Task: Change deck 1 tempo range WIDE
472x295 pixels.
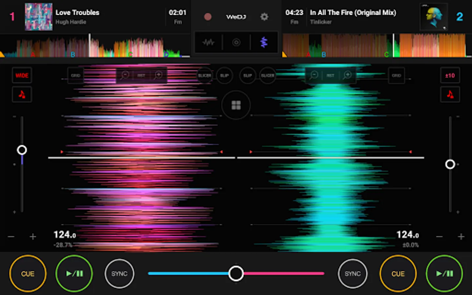Action: click(22, 76)
